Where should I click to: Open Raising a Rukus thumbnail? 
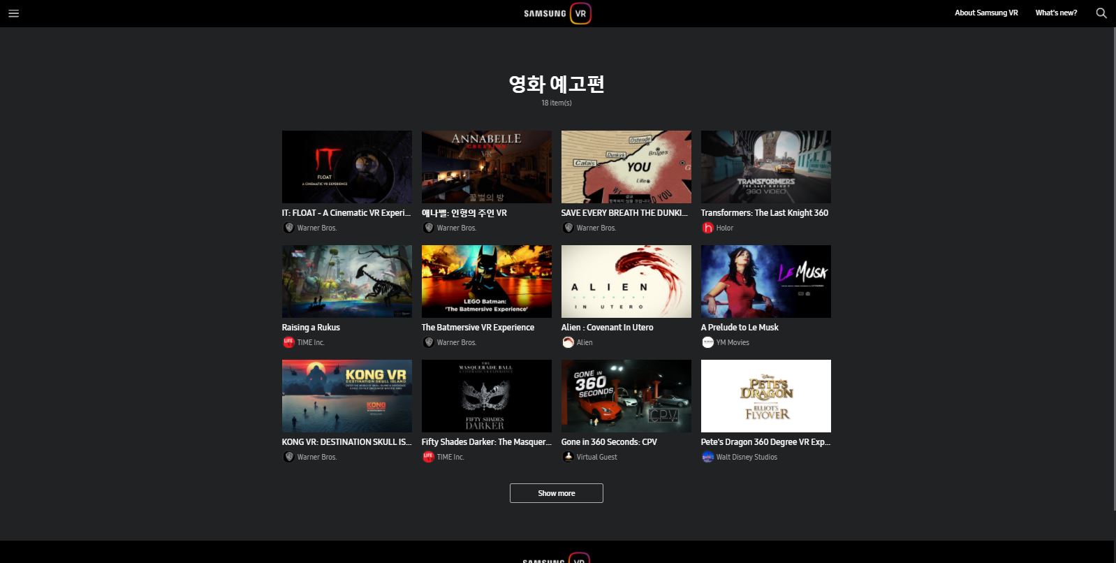pos(347,281)
